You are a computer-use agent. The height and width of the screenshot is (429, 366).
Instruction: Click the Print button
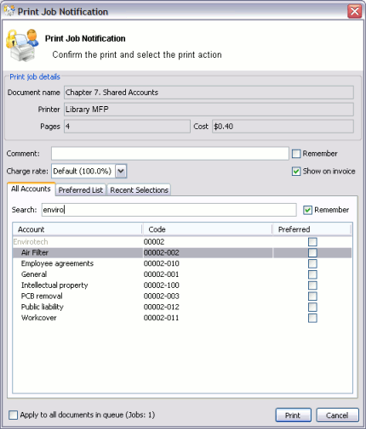pyautogui.click(x=293, y=415)
